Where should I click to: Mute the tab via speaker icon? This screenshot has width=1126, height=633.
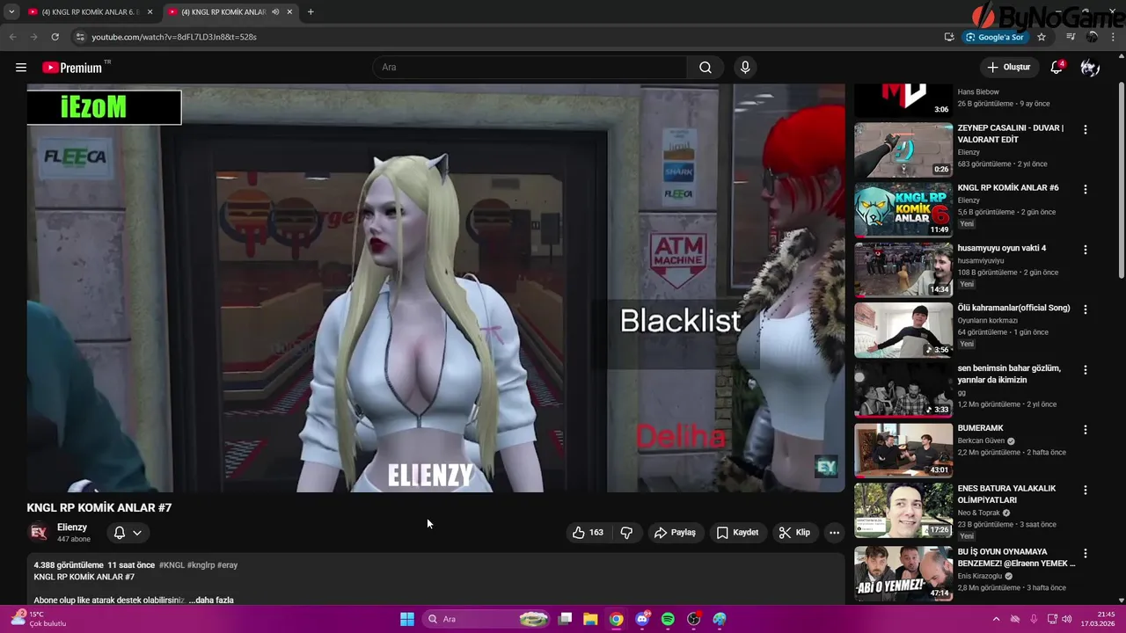(x=276, y=12)
